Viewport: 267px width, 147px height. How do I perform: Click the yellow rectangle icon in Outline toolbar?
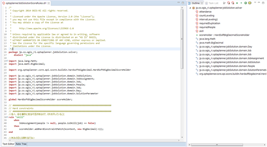(250, 3)
